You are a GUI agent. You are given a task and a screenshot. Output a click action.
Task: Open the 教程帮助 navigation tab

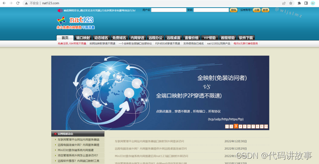228,38
